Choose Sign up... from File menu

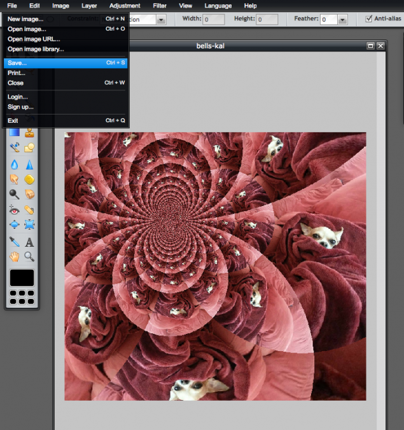[x=66, y=107]
